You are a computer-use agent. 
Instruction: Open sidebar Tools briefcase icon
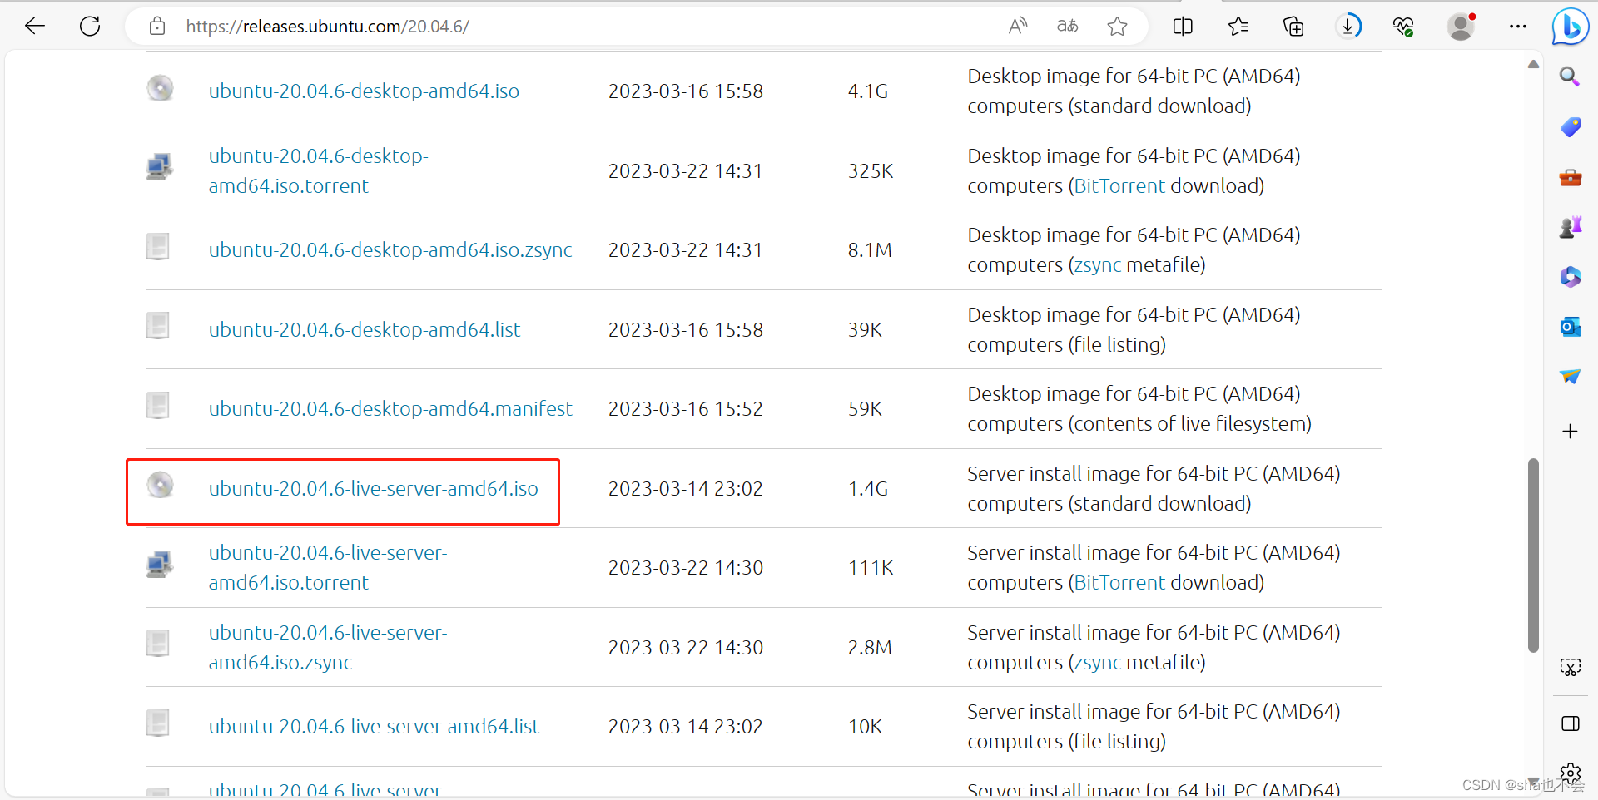[1570, 177]
